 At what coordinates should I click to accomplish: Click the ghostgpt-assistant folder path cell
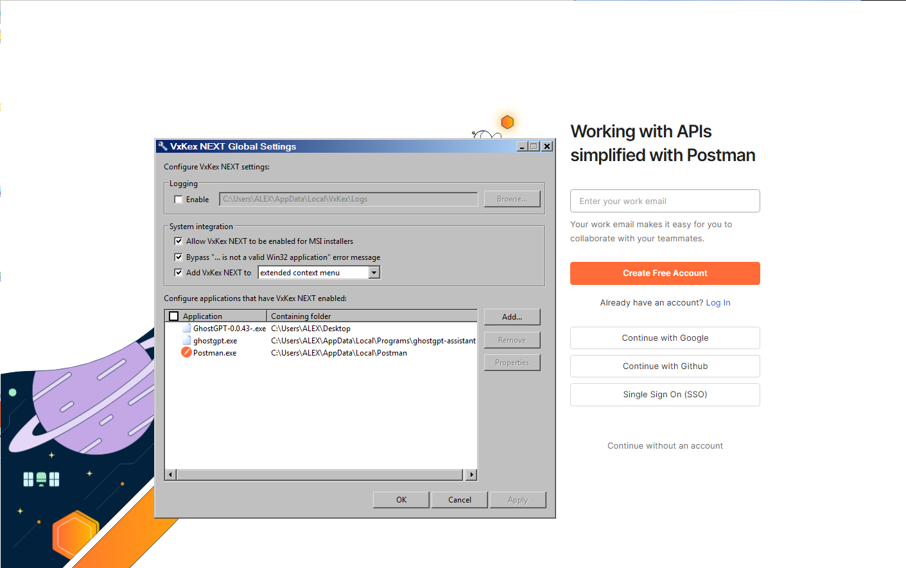tap(374, 341)
